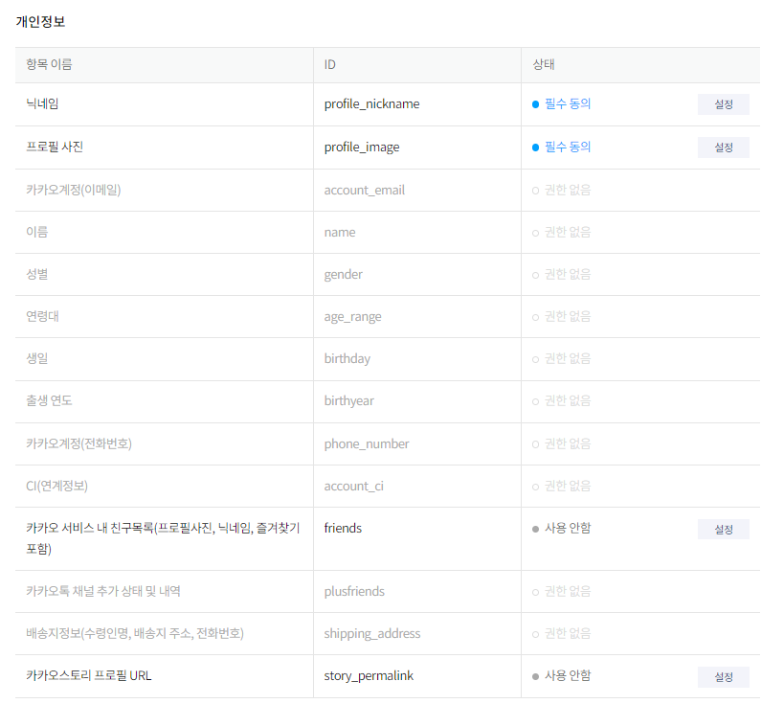784x704 pixels.
Task: Click 카카오톡 채널 추가 상태 및 내역 label
Action: 103,591
